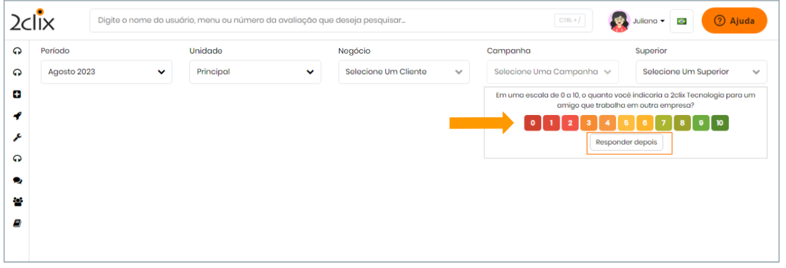Screen dimensions: 786x268
Task: Select score 10 on the rating scale
Action: point(720,123)
